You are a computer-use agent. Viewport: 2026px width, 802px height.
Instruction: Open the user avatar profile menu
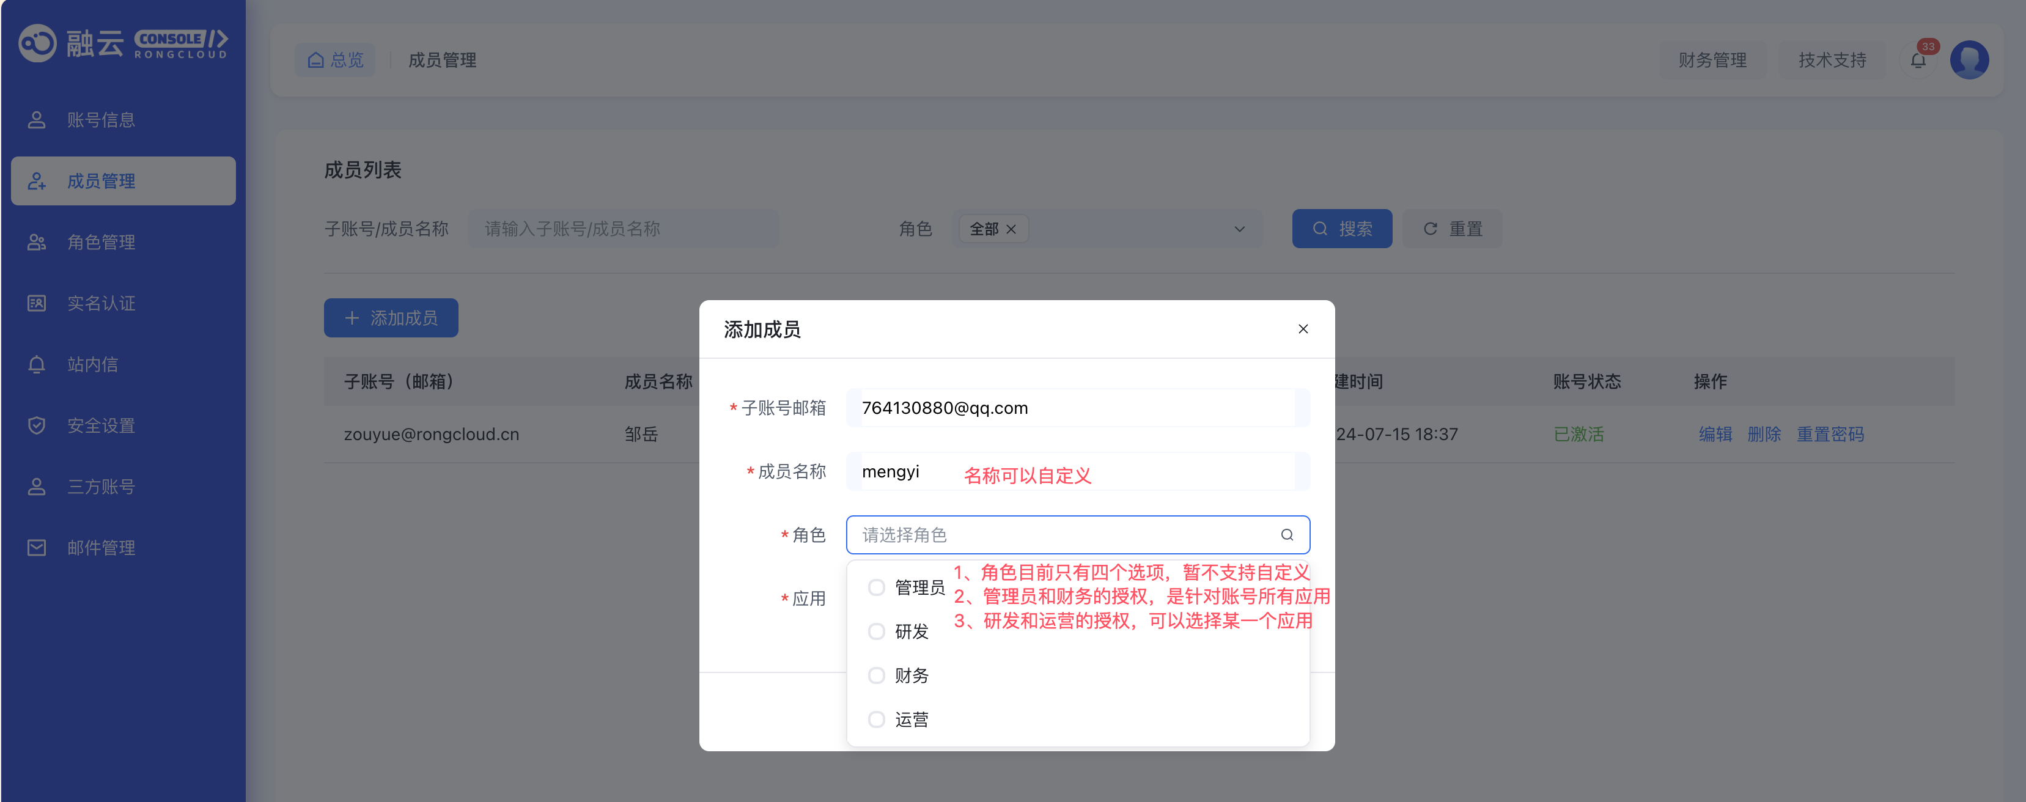[x=1969, y=61]
